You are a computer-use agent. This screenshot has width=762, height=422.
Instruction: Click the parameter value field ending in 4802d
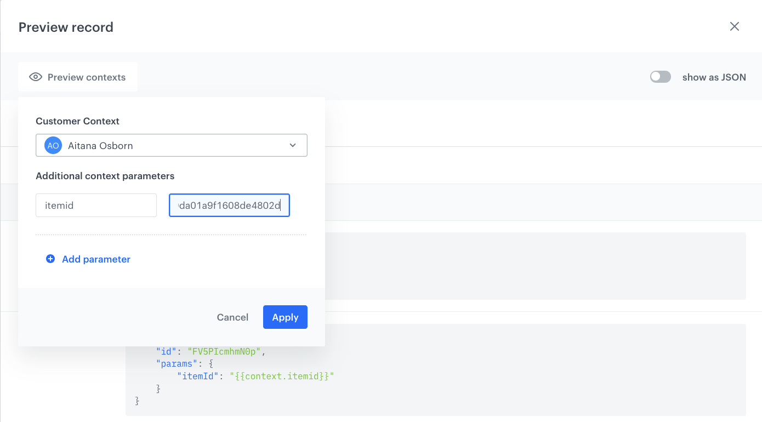click(229, 206)
